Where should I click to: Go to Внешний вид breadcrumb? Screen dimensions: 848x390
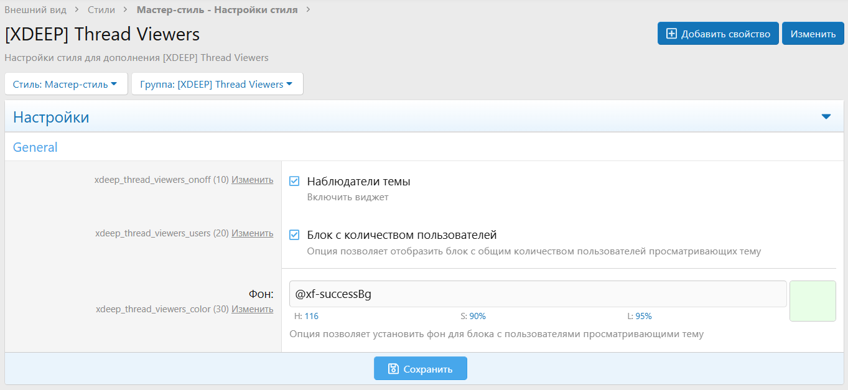(x=35, y=9)
